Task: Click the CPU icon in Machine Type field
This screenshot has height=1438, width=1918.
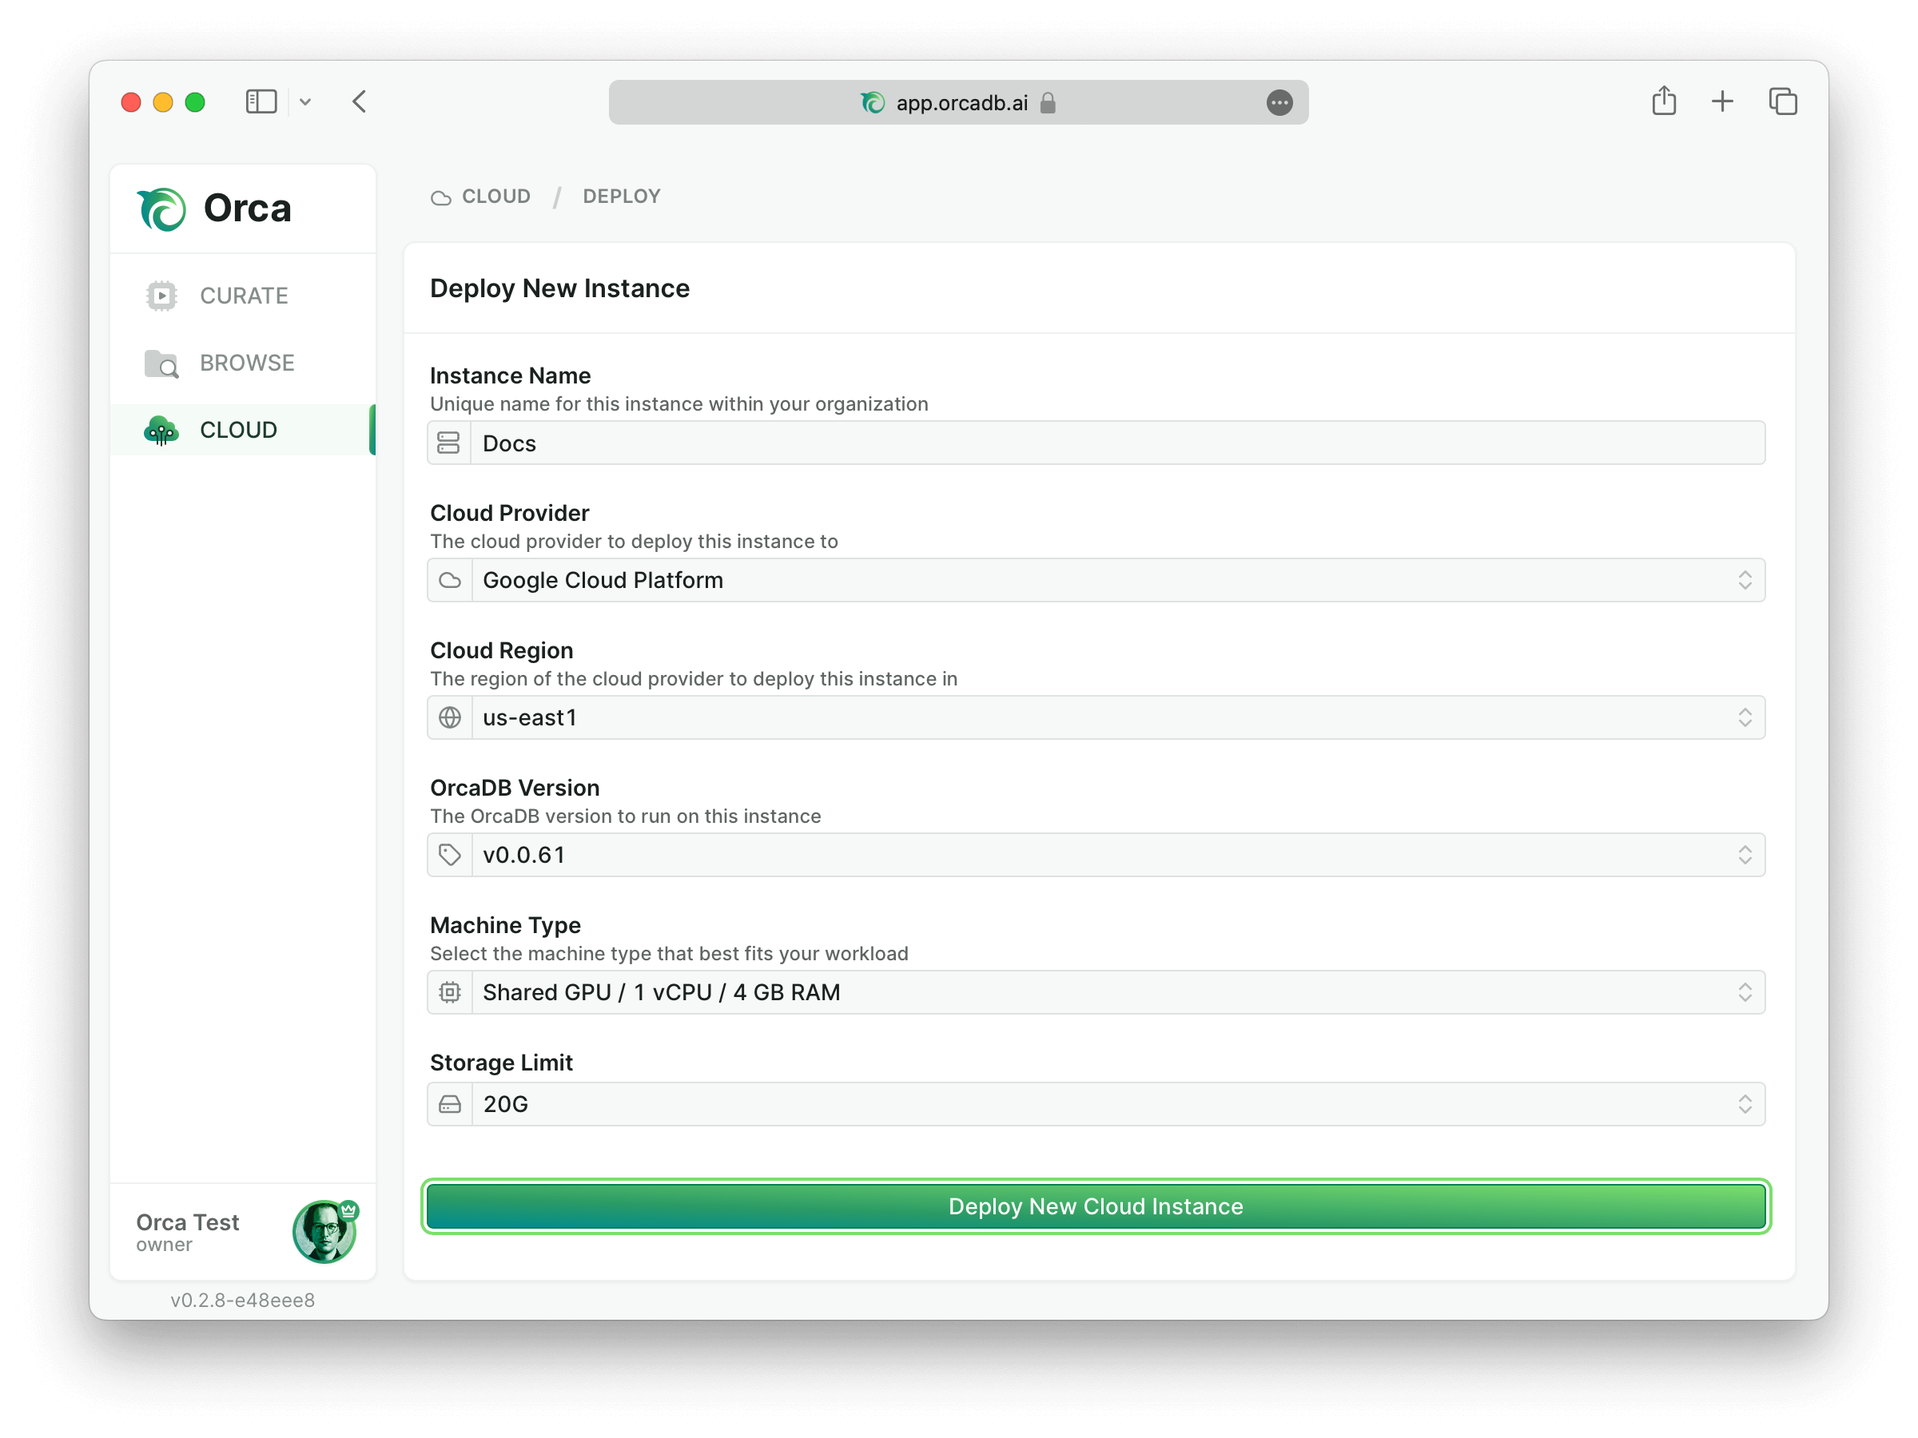Action: click(x=450, y=992)
